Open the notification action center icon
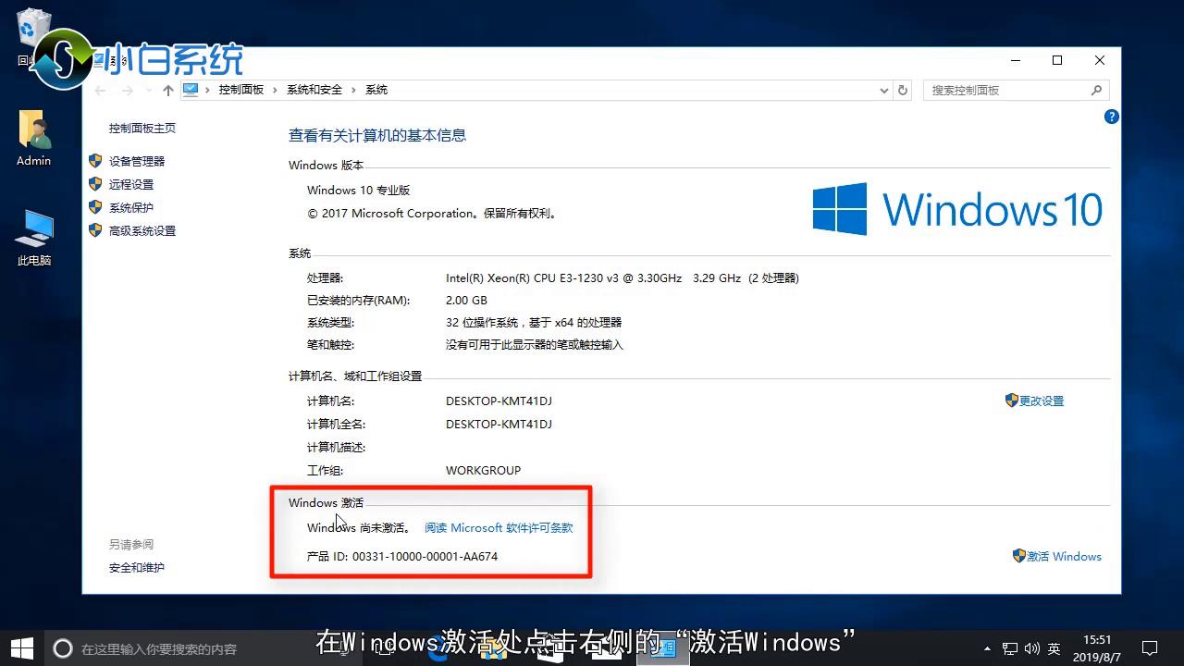Image resolution: width=1184 pixels, height=666 pixels. (x=1150, y=648)
